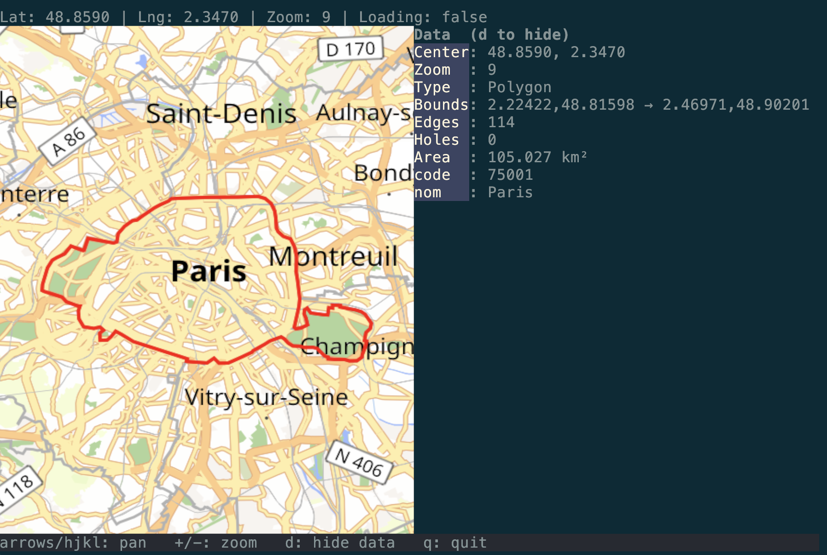Select the Edges key in the data panel
827x555 pixels.
coord(437,122)
